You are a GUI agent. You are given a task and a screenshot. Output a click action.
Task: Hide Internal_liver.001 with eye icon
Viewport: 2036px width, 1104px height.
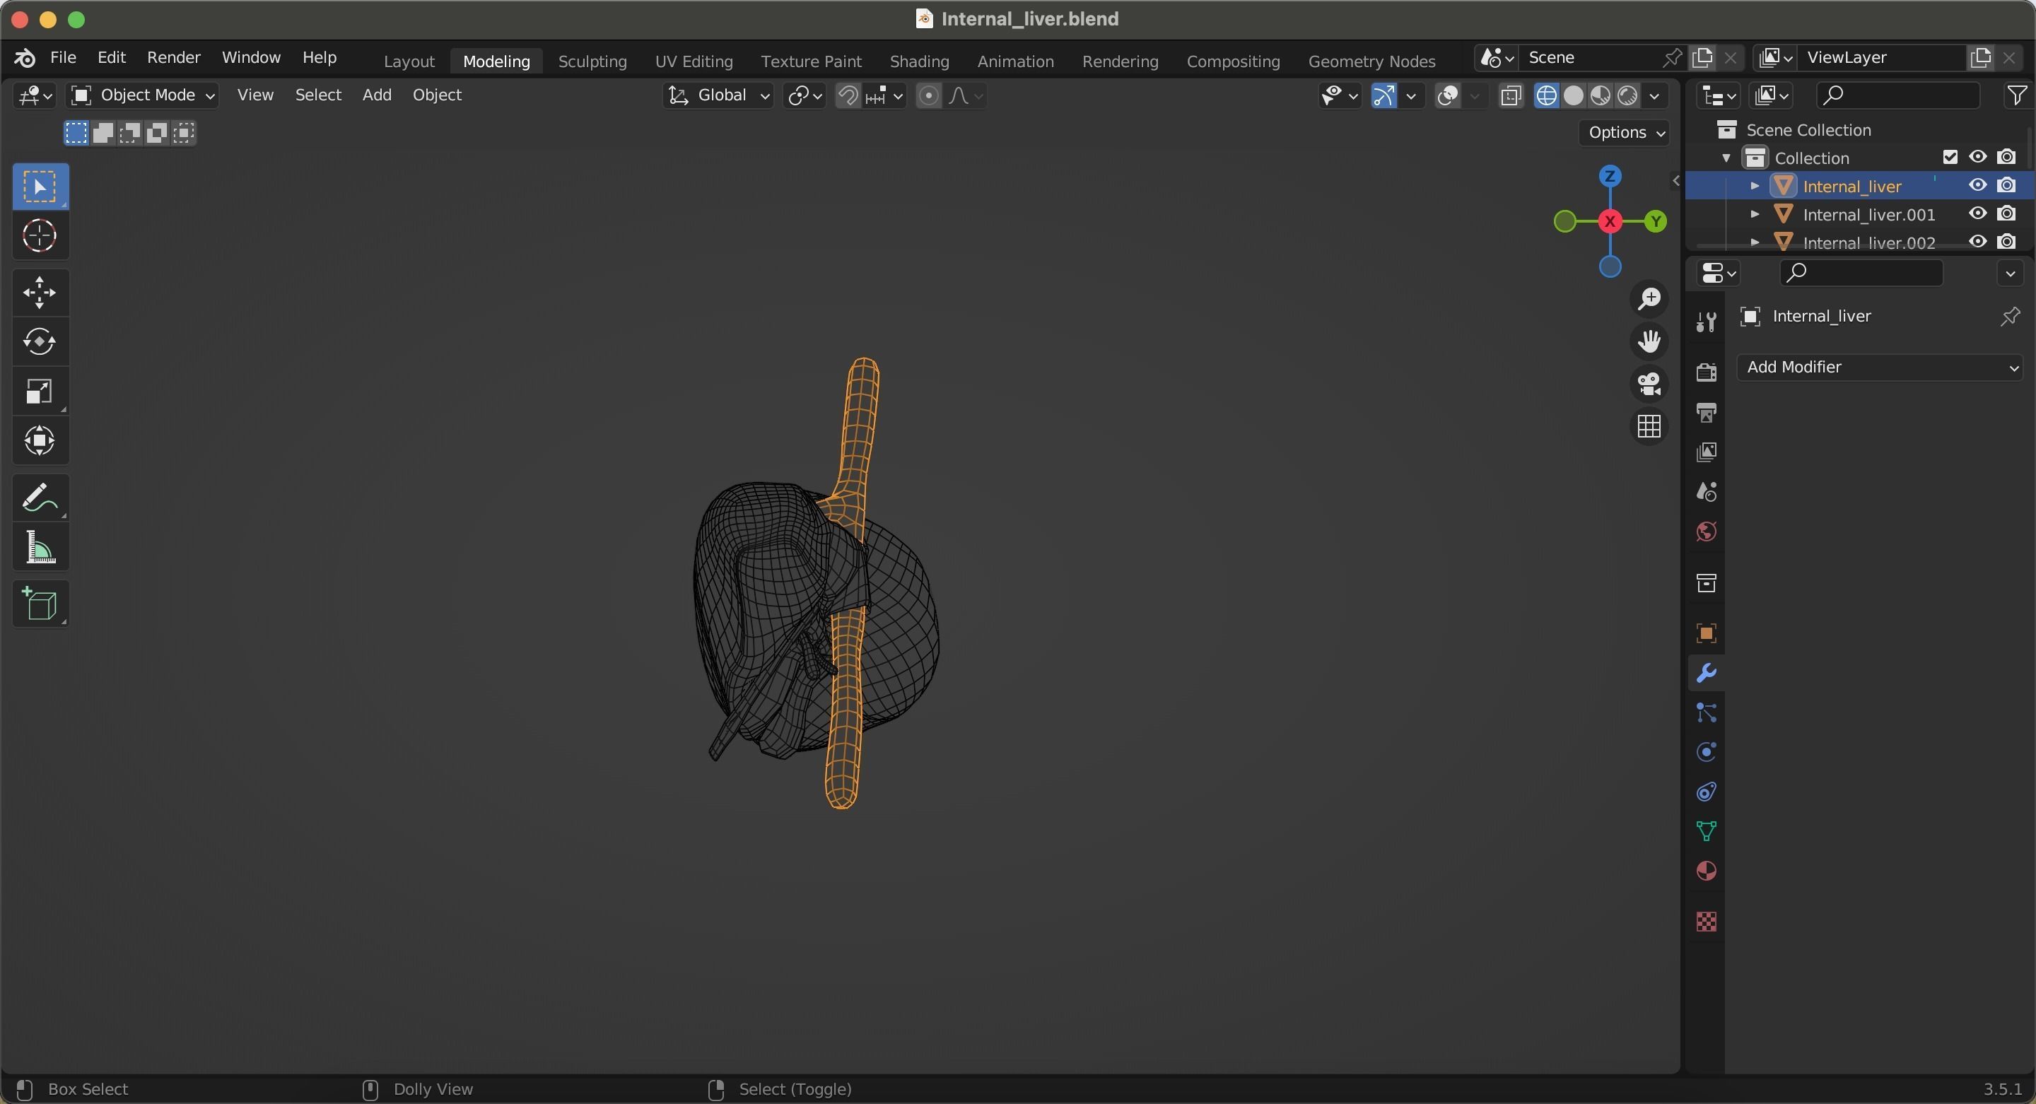pos(1977,214)
